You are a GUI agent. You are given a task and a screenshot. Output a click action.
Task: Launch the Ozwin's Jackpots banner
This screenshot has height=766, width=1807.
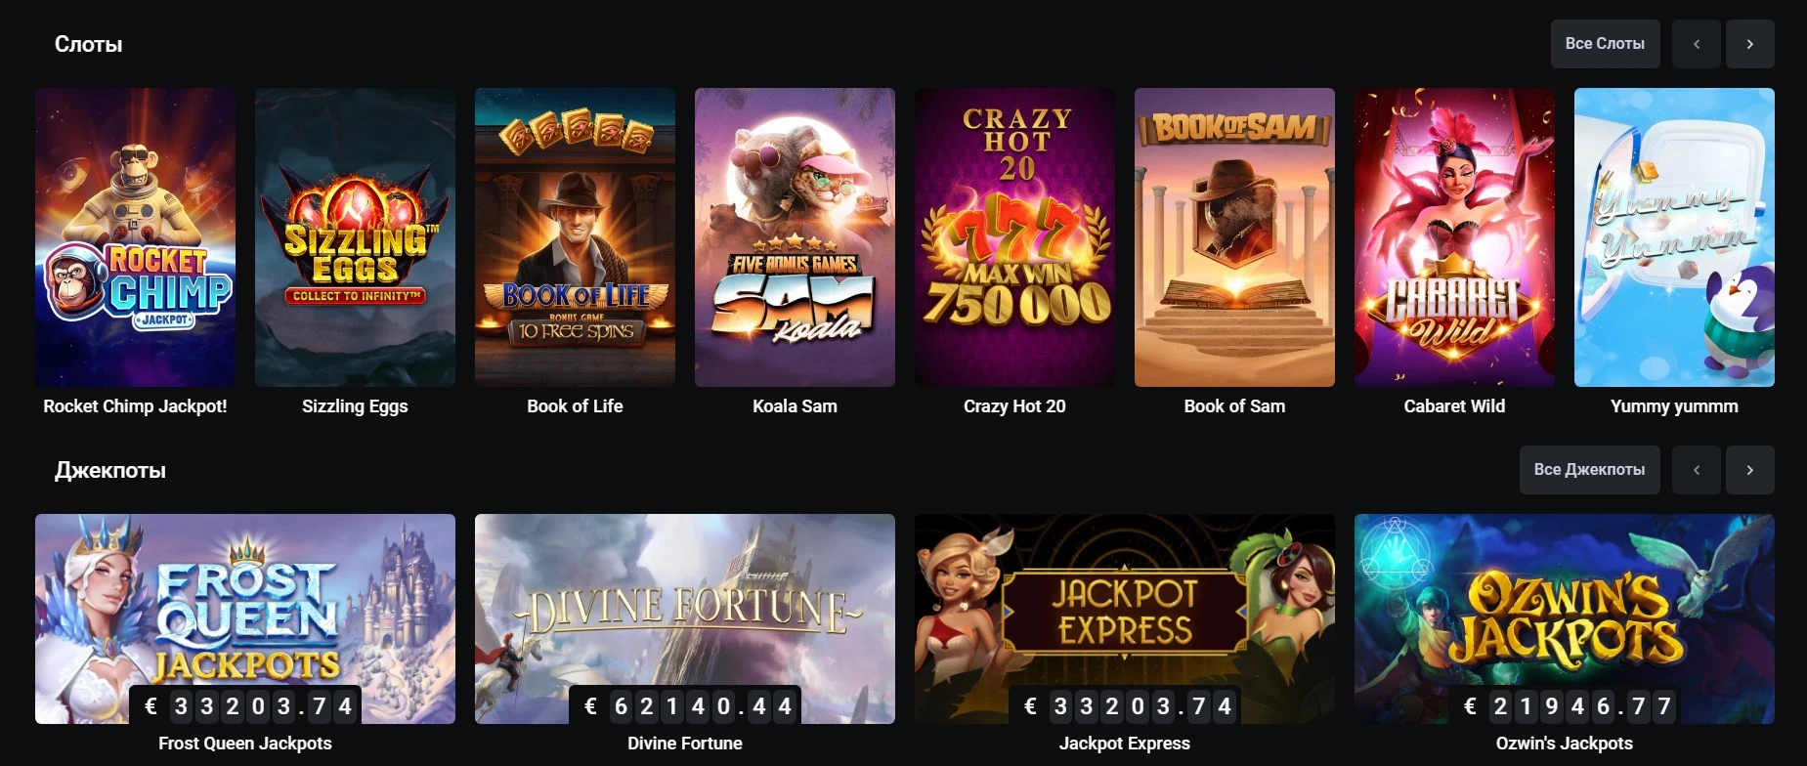1565,618
